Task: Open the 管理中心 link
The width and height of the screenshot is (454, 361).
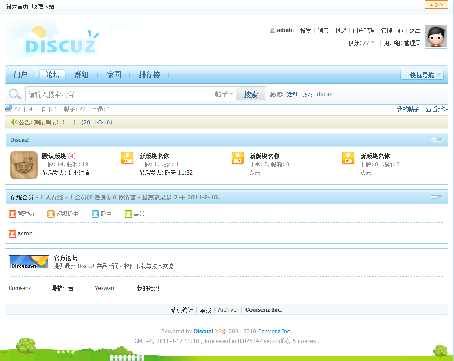Action: (392, 30)
